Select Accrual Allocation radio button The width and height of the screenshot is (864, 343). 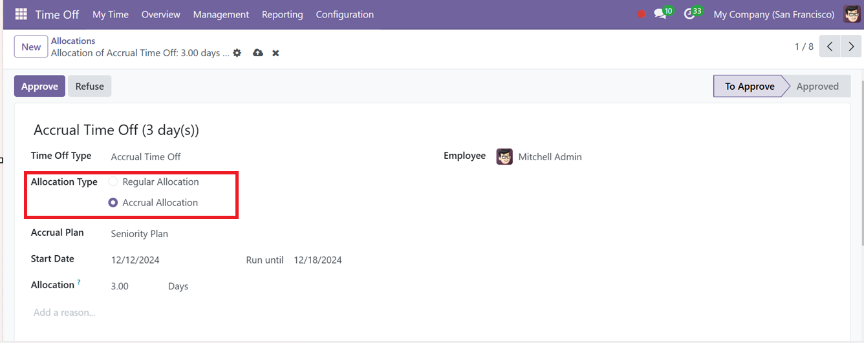click(x=113, y=202)
